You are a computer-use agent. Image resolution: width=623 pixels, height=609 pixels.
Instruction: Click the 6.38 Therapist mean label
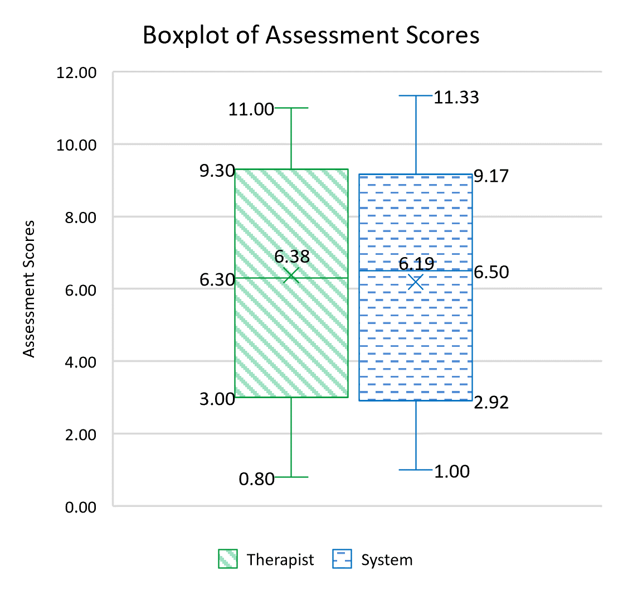coord(291,257)
